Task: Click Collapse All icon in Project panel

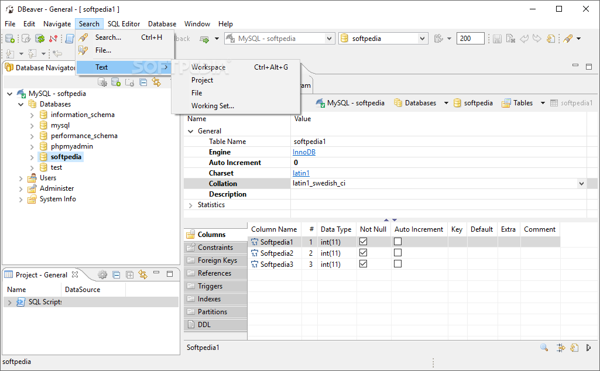Action: pos(116,274)
